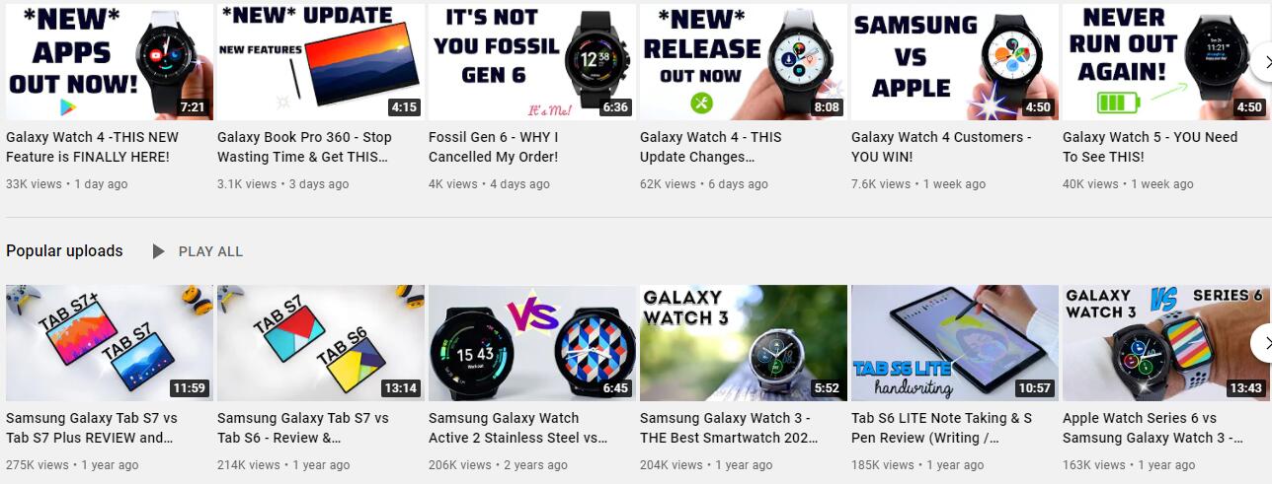Open the Popular uploads section heading

64,251
